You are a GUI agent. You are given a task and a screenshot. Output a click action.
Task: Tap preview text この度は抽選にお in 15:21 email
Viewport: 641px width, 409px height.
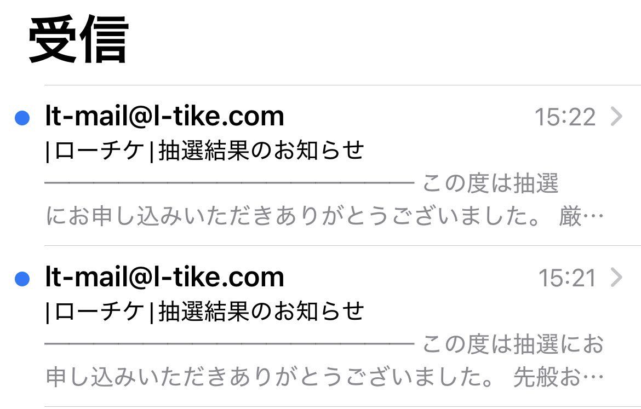pos(513,345)
